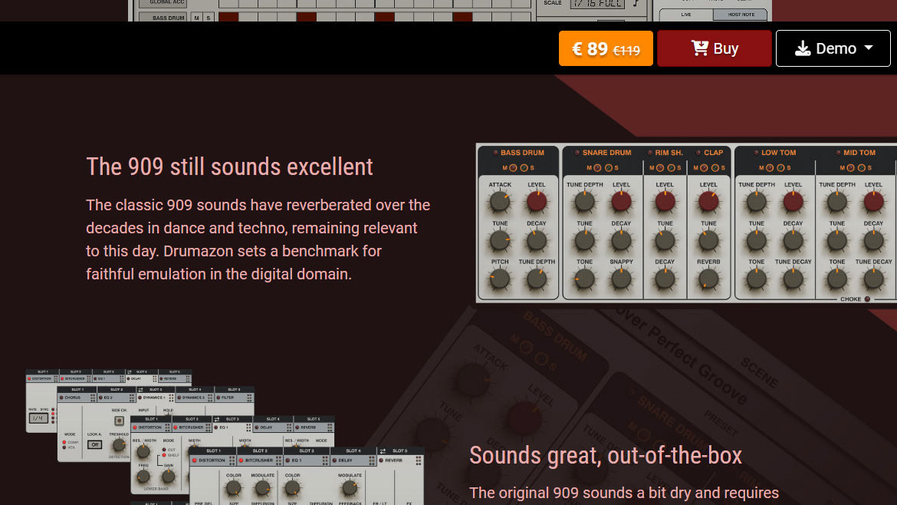This screenshot has height=505, width=897.
Task: Click the red Buy button
Action: click(715, 48)
